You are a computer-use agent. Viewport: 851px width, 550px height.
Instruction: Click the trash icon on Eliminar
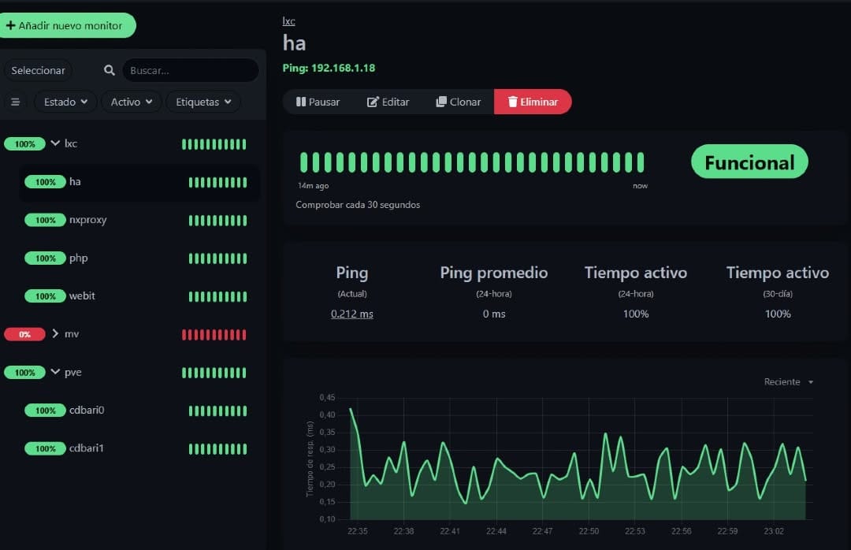point(512,102)
